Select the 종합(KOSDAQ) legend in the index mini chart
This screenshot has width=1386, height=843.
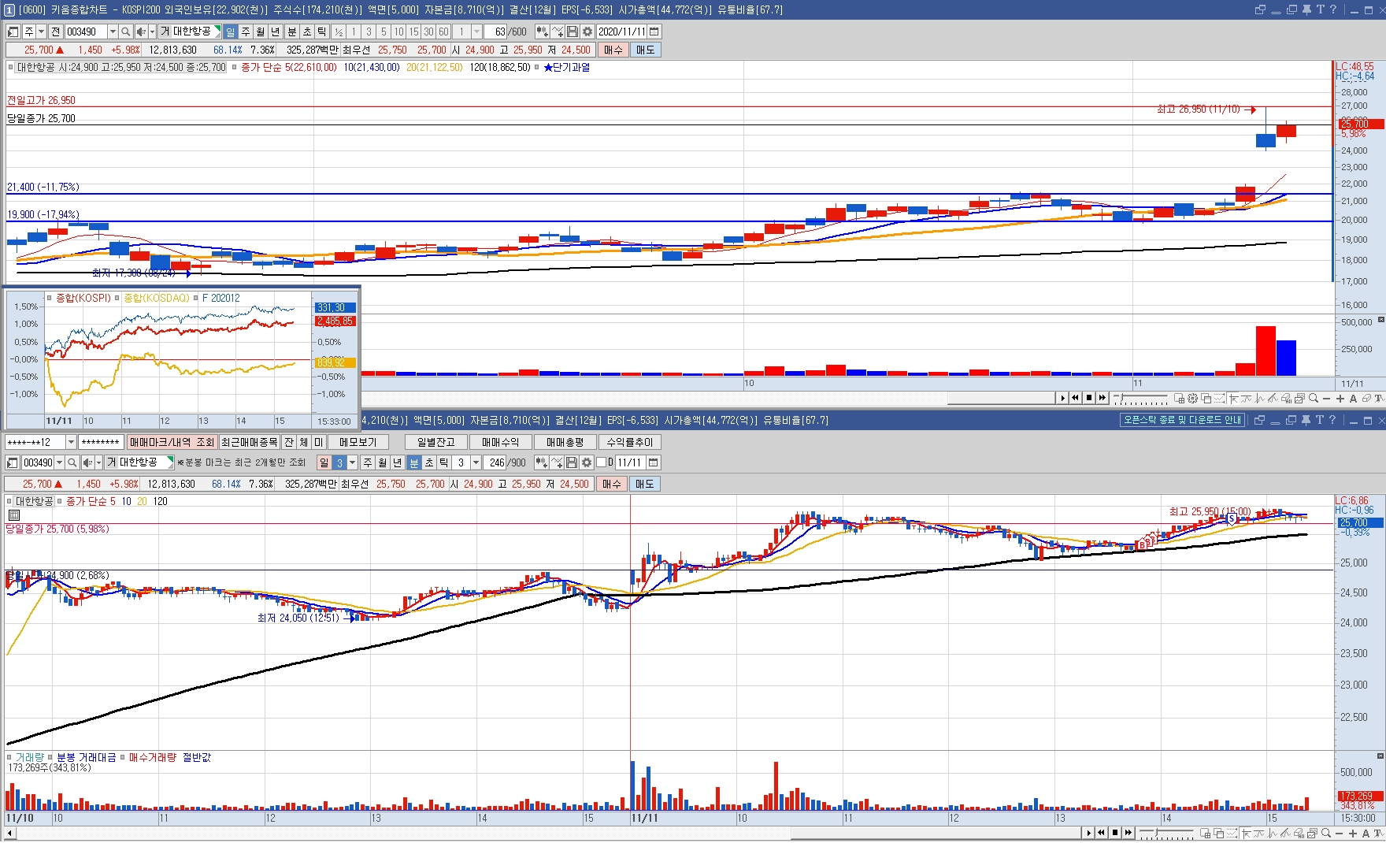coord(156,298)
